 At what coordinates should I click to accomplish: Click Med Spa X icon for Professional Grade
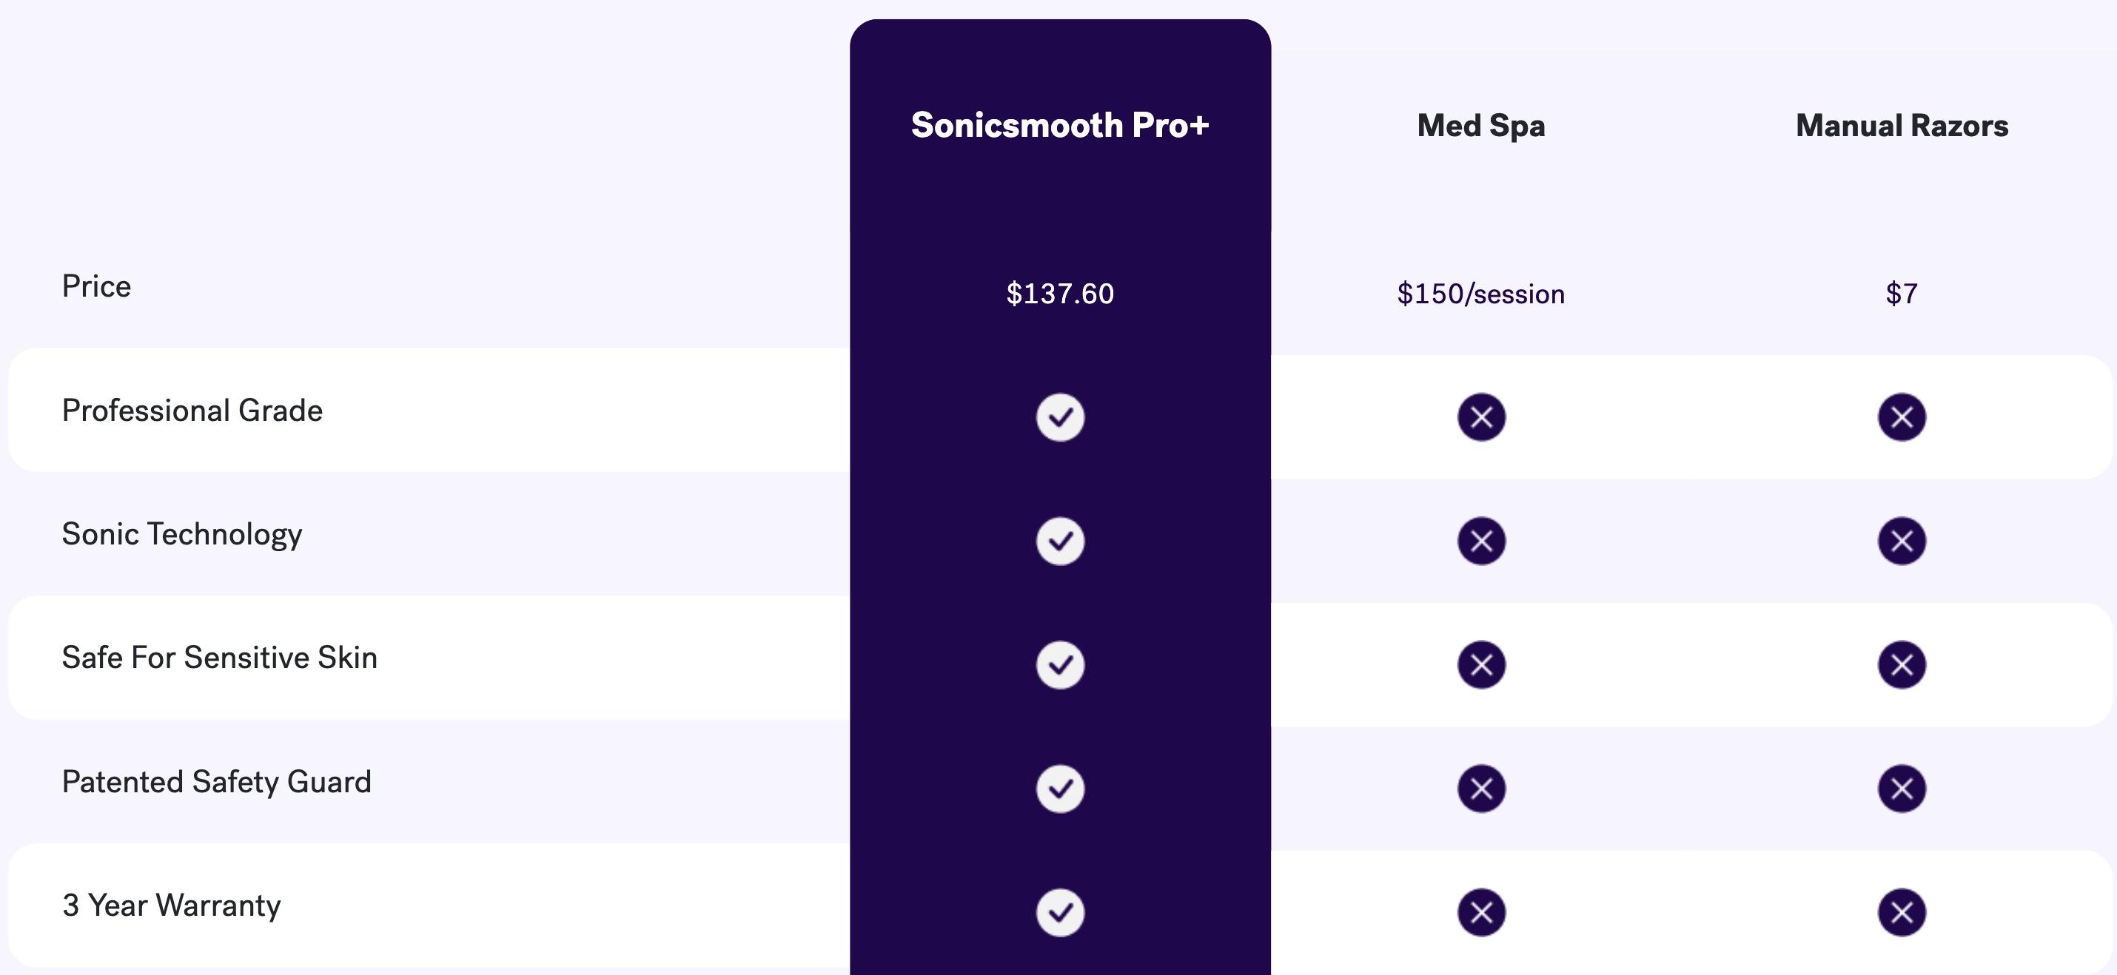(1482, 417)
